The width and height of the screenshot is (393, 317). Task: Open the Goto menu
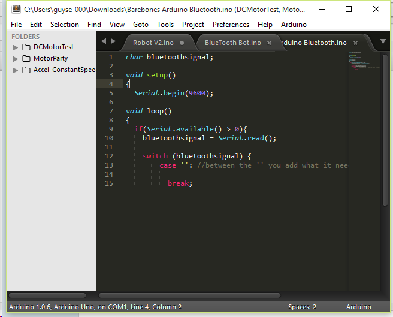(141, 25)
